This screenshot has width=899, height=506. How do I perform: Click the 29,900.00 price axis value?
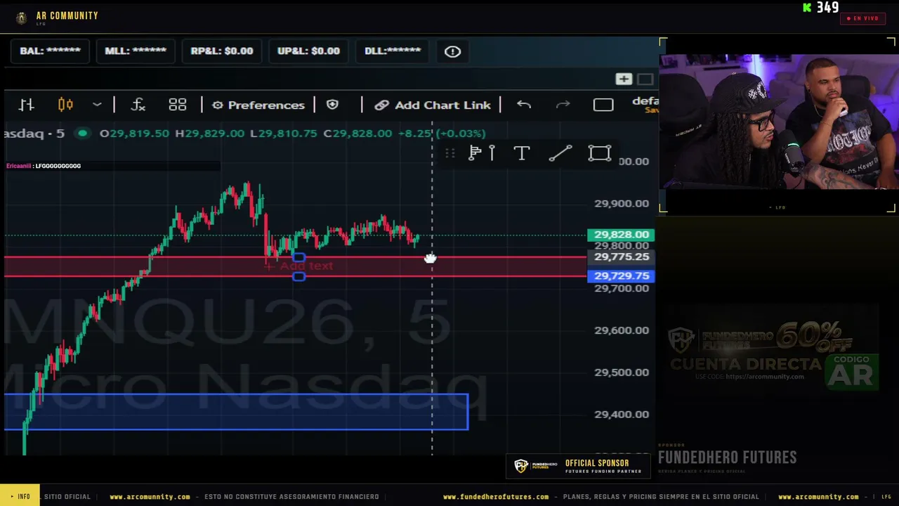(x=622, y=204)
